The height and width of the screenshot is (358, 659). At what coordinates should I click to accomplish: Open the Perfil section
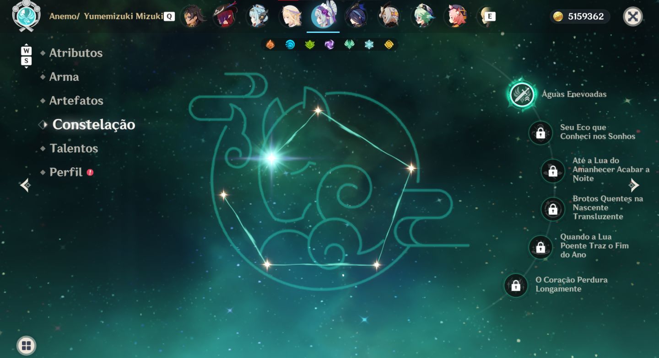66,172
